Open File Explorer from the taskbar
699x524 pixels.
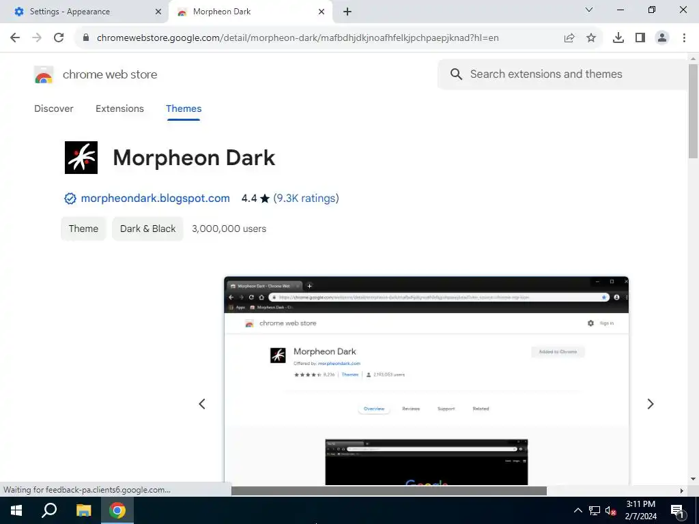click(83, 510)
